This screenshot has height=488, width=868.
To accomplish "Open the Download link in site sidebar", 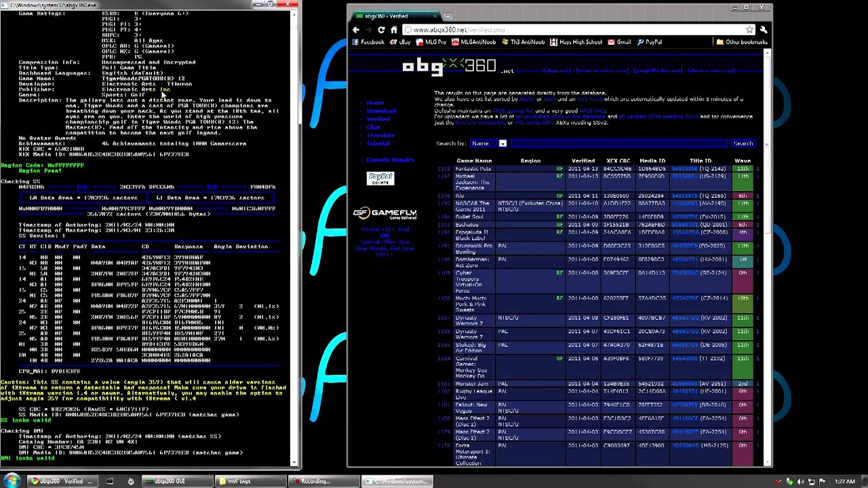I will click(381, 110).
